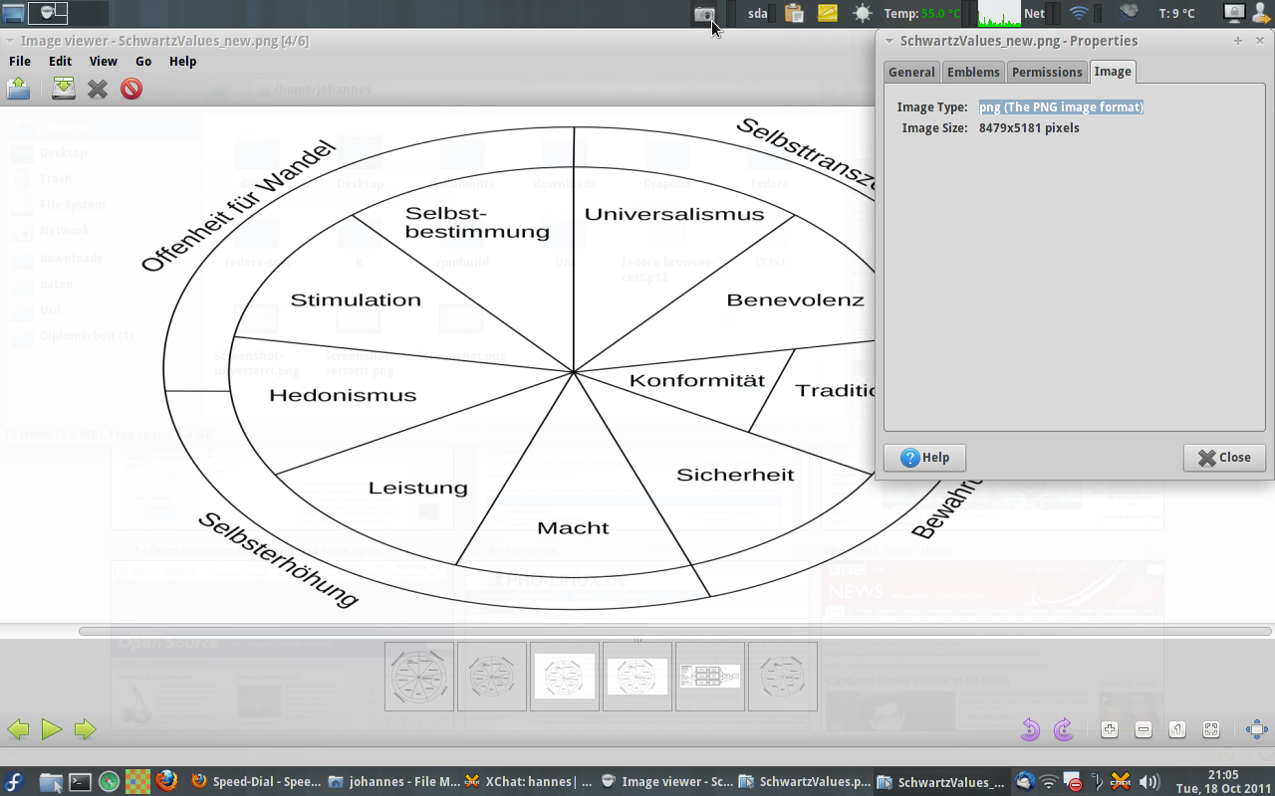Toggle fullscreen mode with arrows icon
Viewport: 1275px width, 796px height.
1257,729
